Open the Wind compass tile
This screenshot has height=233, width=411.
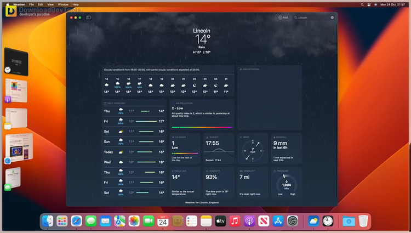click(253, 148)
